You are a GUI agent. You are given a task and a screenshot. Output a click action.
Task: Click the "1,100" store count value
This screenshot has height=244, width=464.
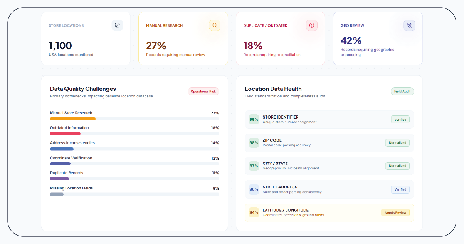click(x=60, y=46)
